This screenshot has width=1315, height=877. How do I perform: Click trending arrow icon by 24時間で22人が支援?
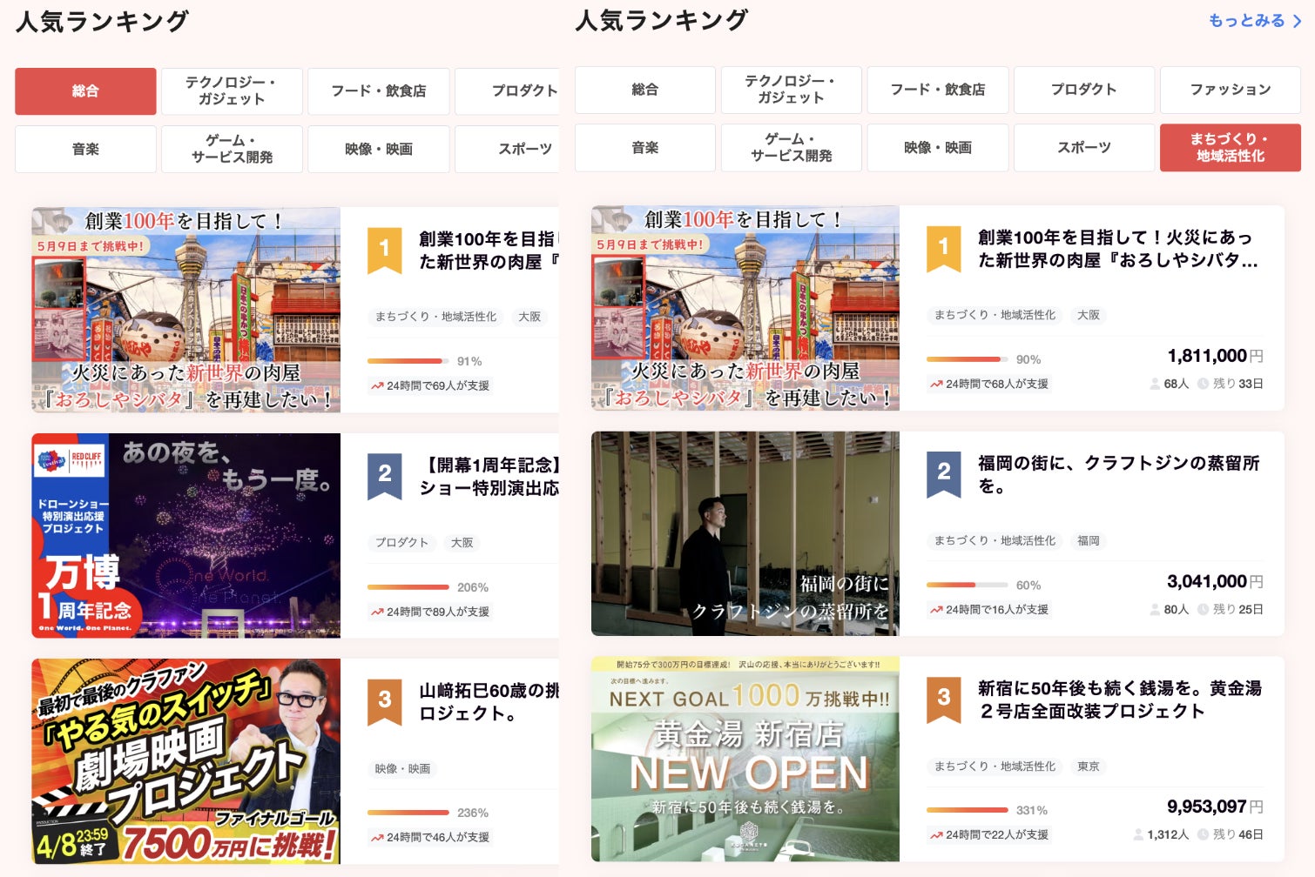tap(936, 835)
